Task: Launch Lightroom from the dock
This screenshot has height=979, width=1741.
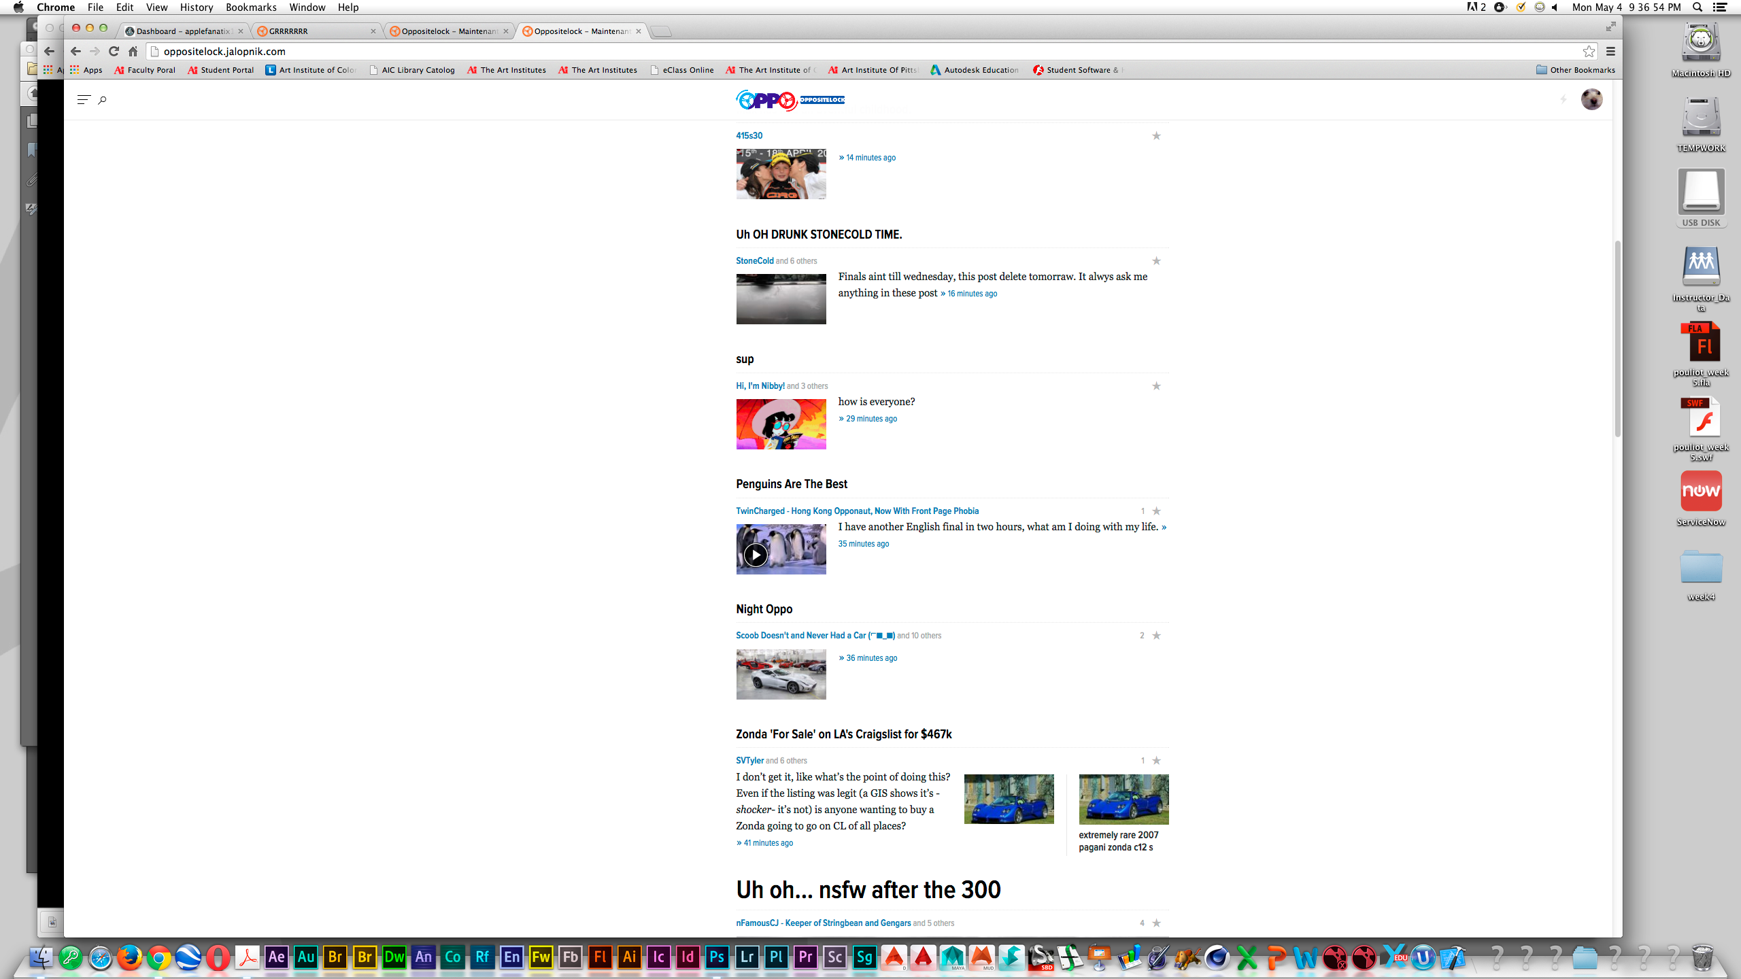Action: 747,957
